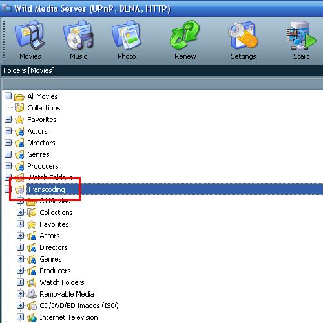Expand the top-level Genres node
This screenshot has height=323, width=323.
point(8,154)
